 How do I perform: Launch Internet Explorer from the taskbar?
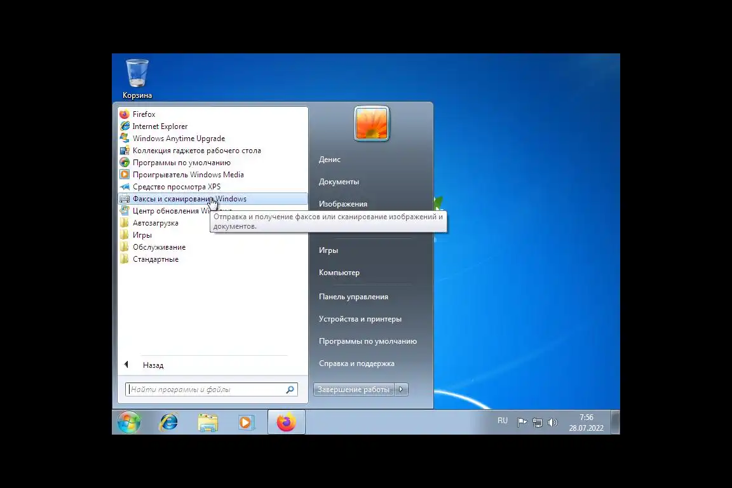point(168,423)
